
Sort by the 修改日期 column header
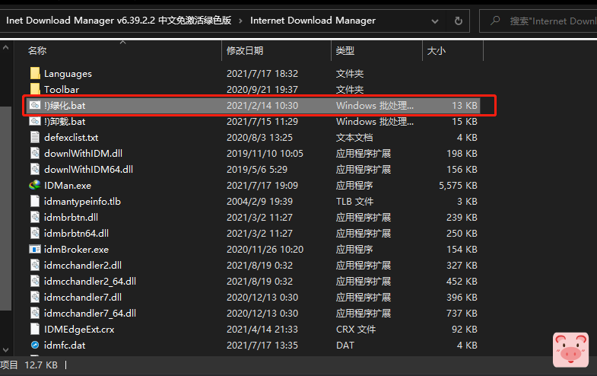click(245, 50)
